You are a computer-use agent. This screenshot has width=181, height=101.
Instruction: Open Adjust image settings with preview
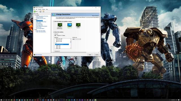tap(42, 16)
